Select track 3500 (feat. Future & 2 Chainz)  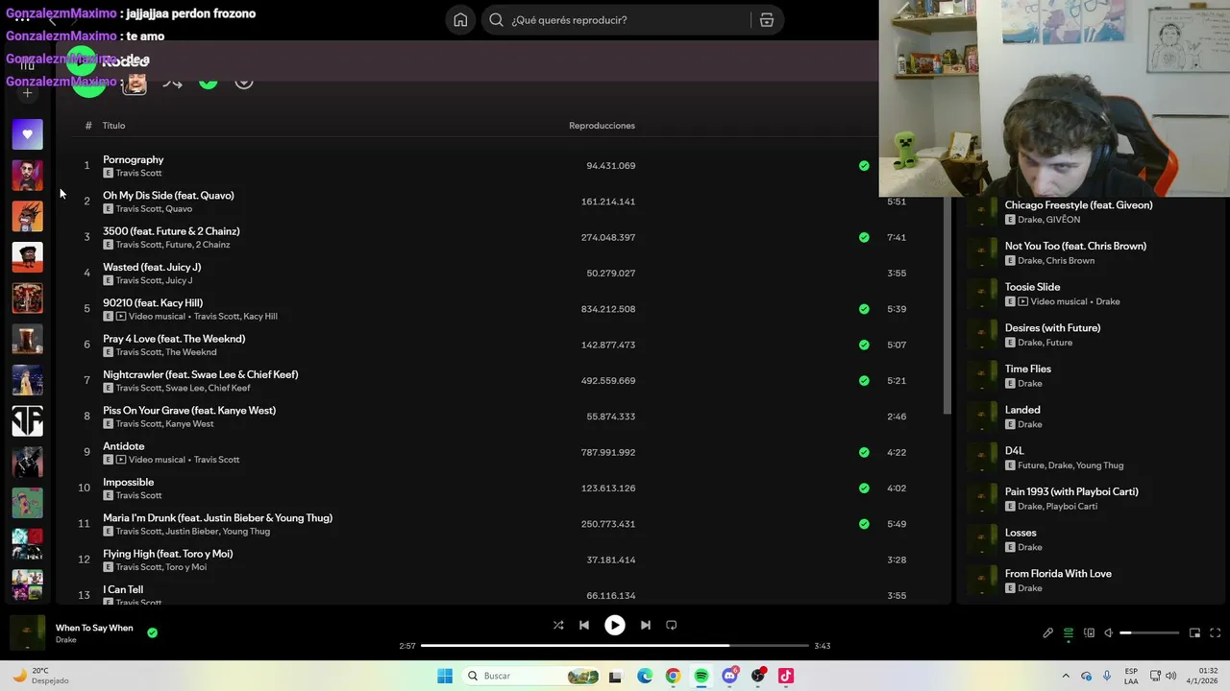click(171, 231)
